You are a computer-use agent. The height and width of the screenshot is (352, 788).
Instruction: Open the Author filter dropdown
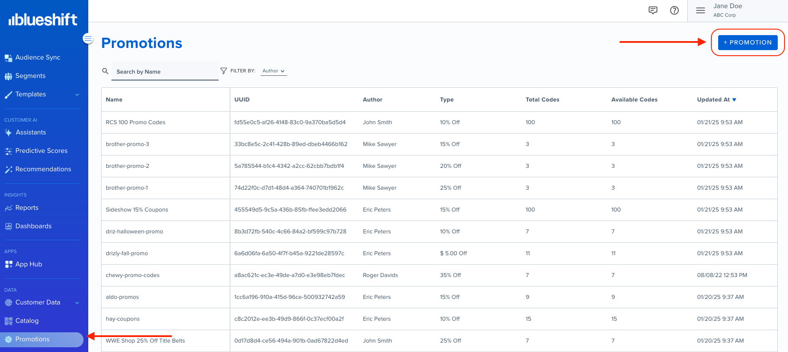pyautogui.click(x=273, y=71)
